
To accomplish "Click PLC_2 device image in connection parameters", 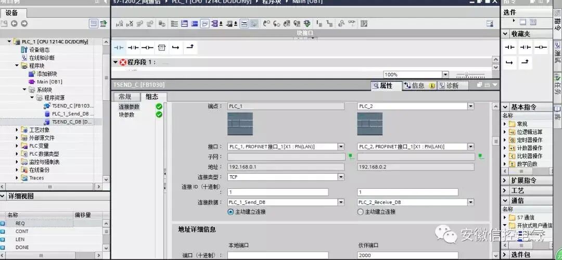I will 370,124.
